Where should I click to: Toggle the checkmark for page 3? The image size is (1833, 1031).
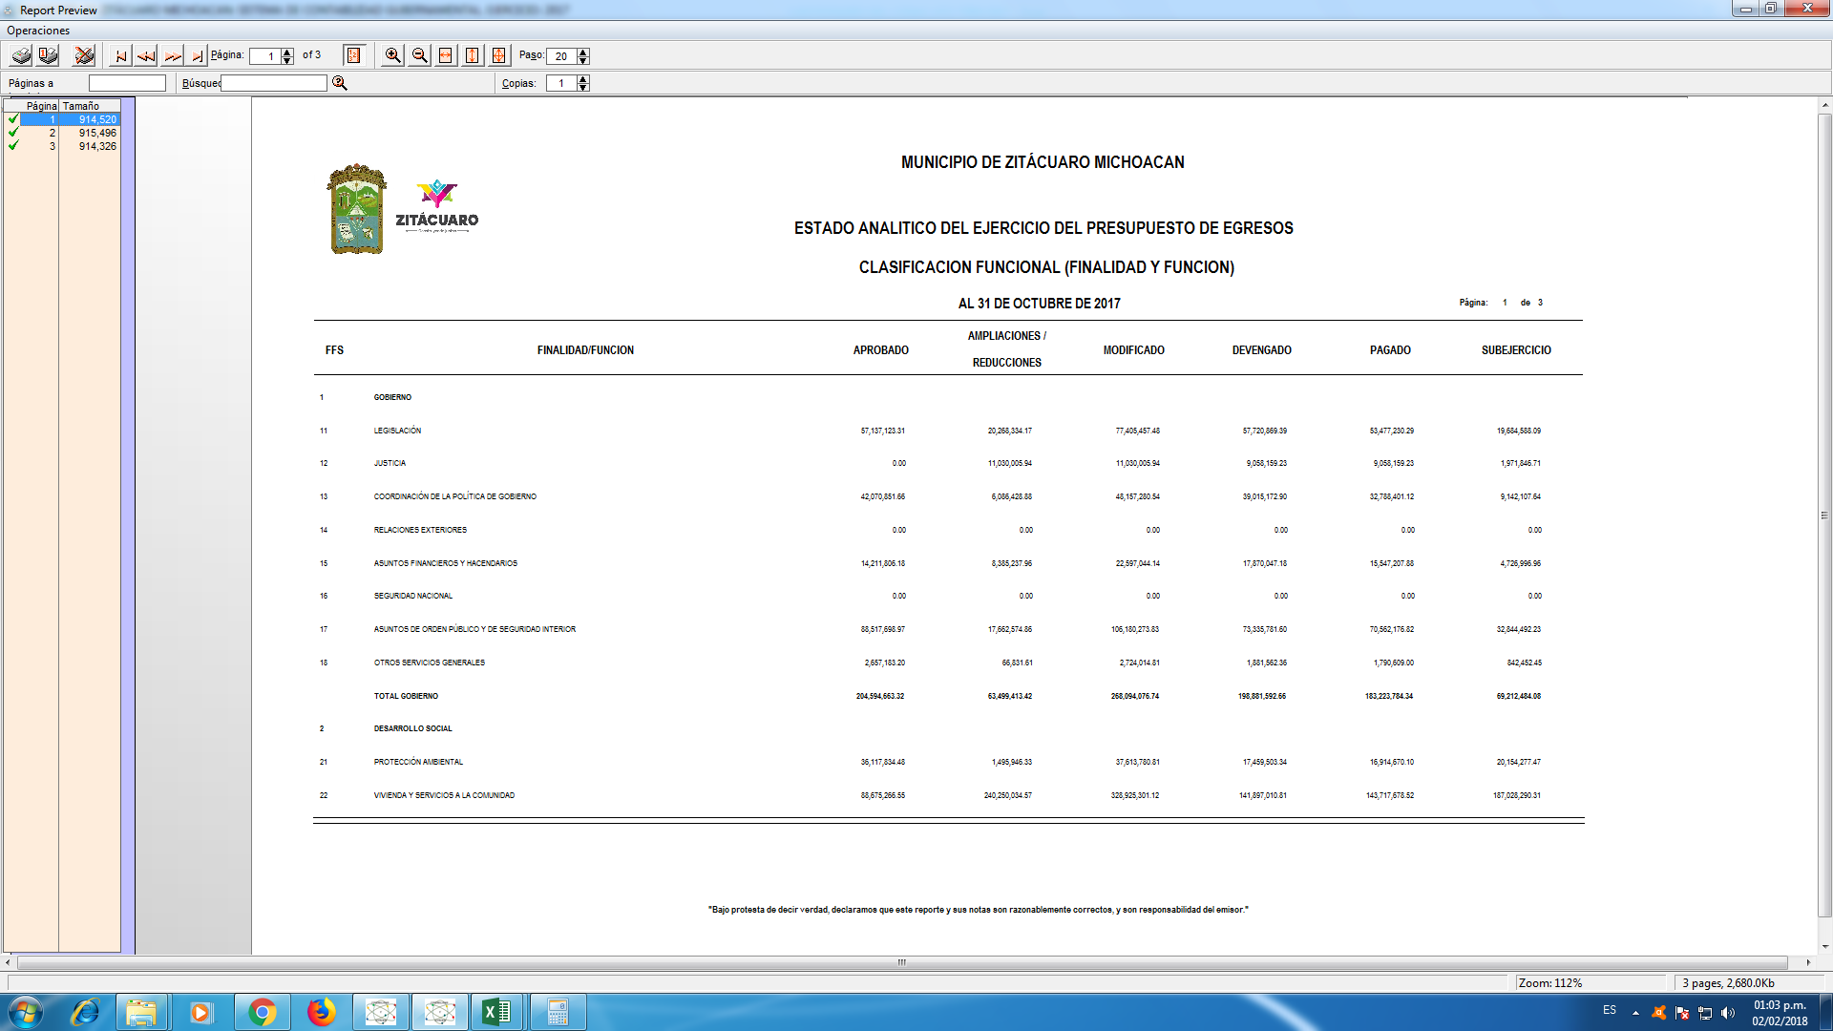tap(13, 146)
